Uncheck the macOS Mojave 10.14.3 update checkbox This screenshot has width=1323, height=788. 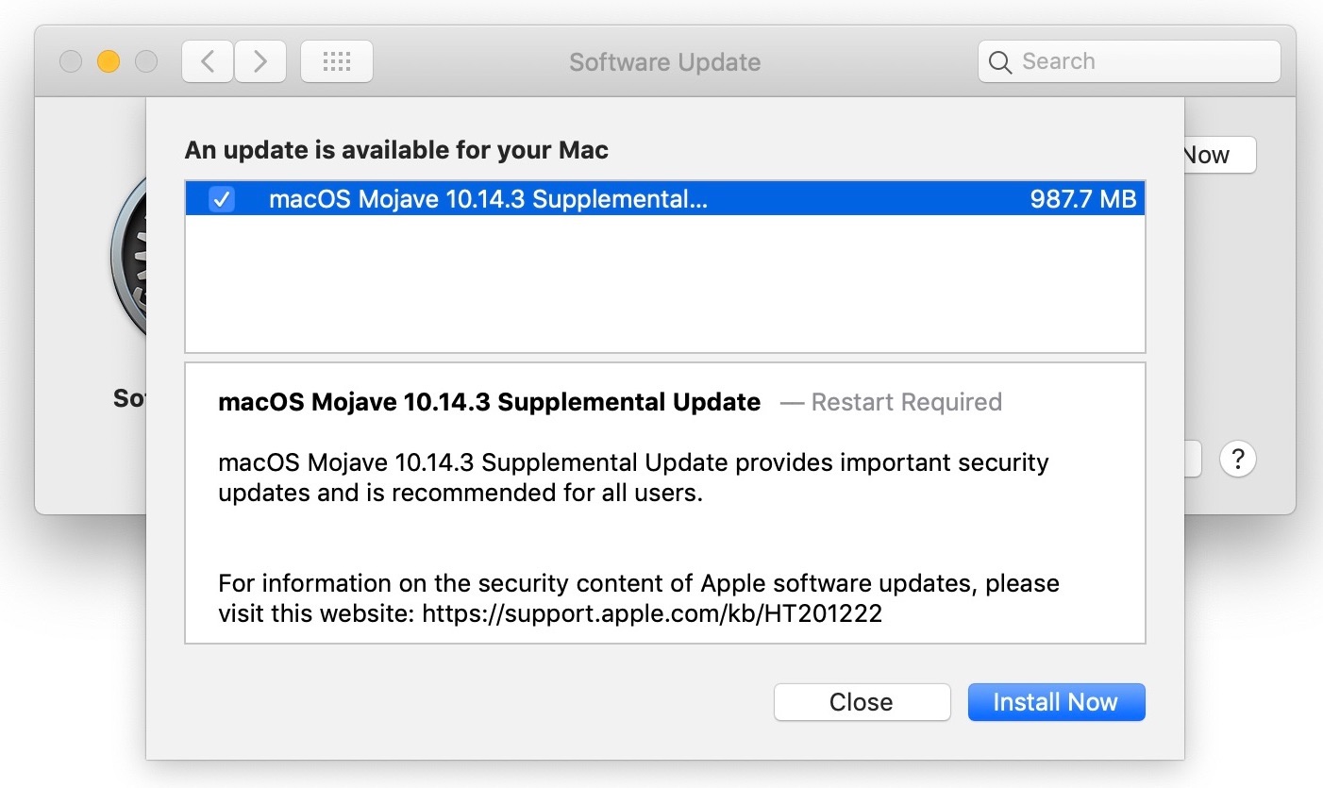point(222,199)
